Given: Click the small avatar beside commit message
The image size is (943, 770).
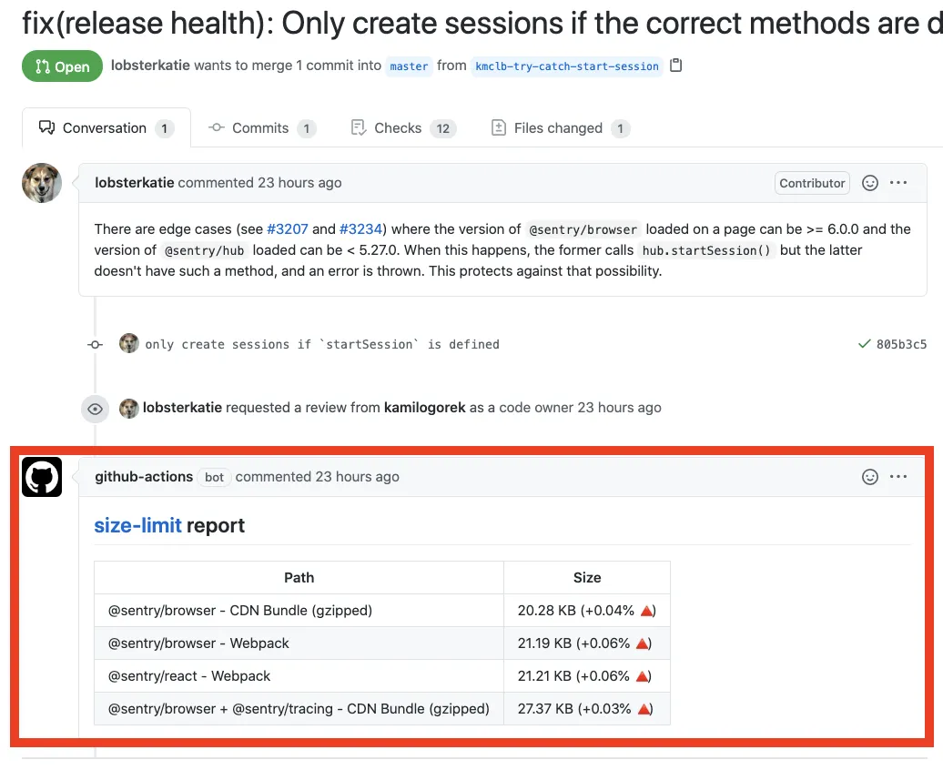Looking at the screenshot, I should click(129, 344).
